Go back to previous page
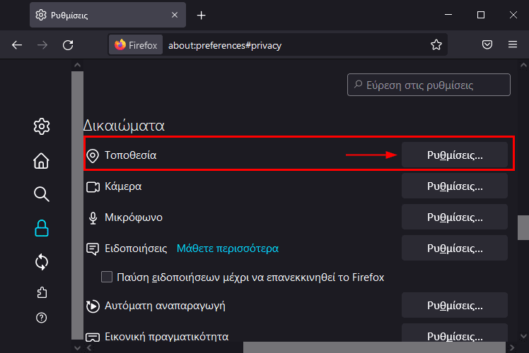Screen dimensions: 529x353 coord(17,44)
